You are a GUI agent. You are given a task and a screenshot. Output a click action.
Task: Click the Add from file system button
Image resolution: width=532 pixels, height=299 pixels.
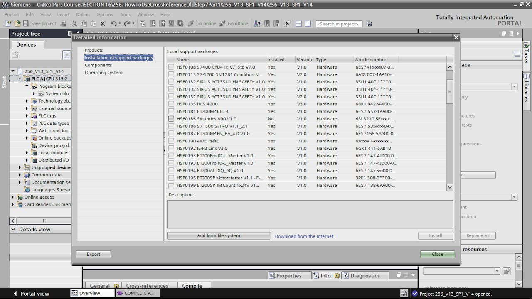pos(219,236)
